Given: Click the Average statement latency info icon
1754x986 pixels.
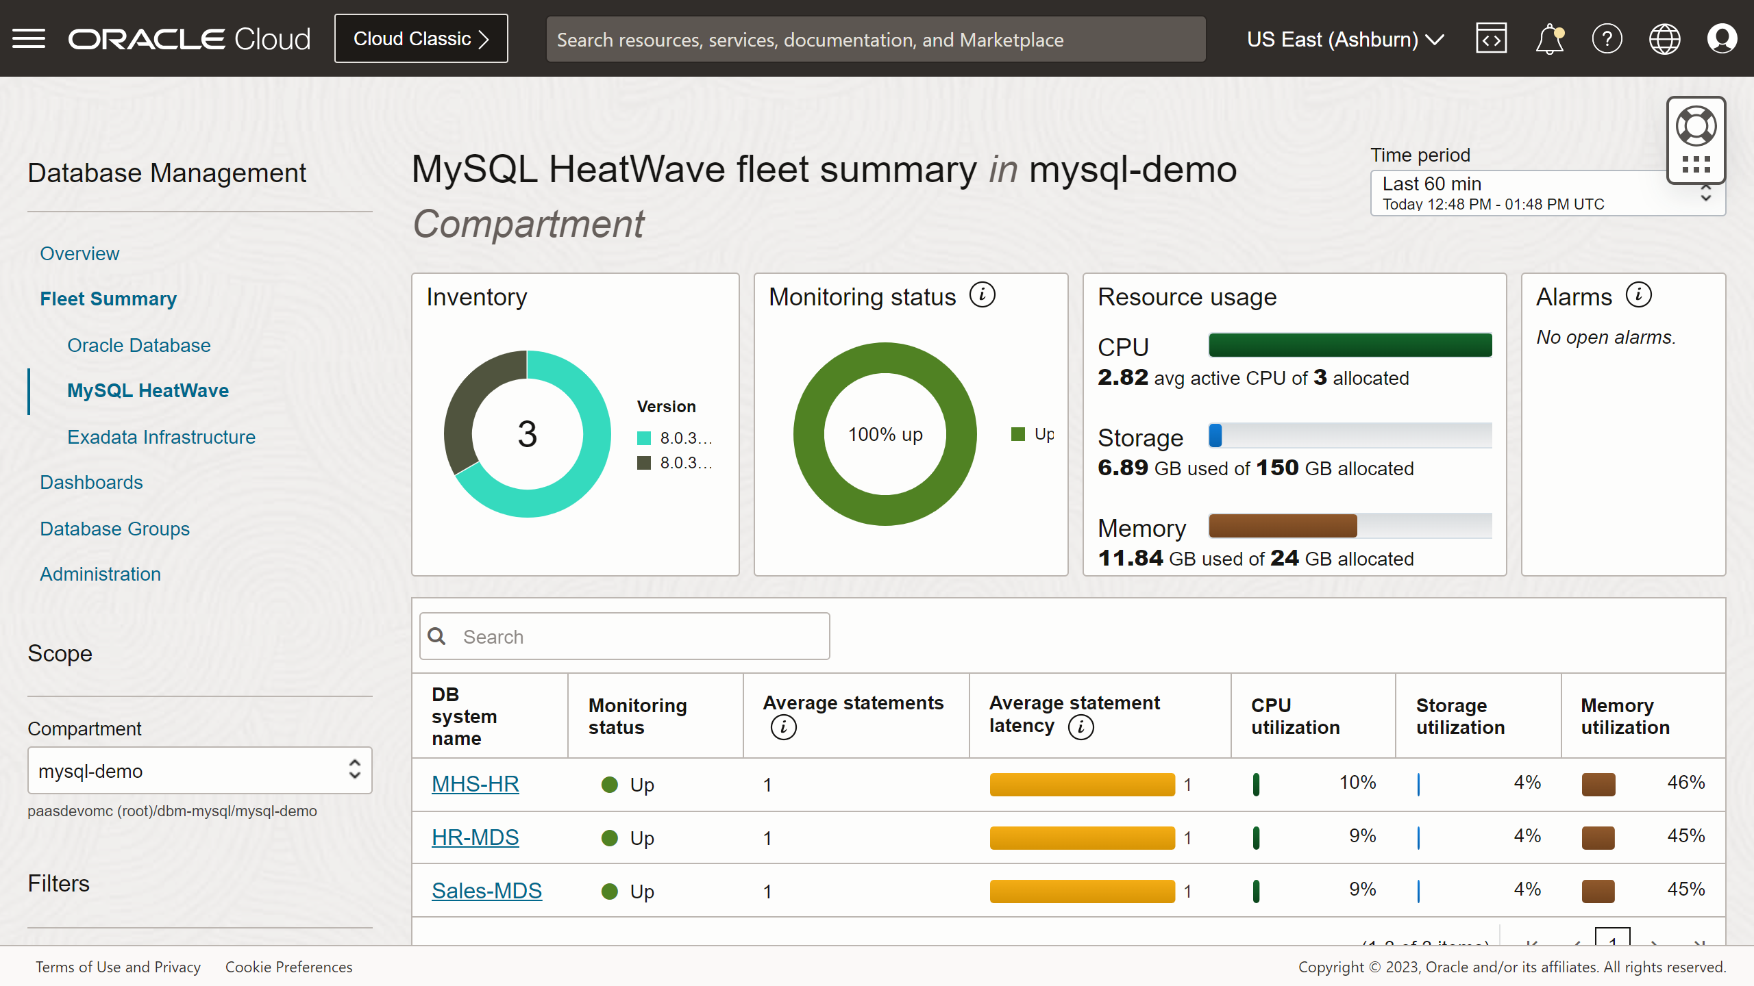Looking at the screenshot, I should pyautogui.click(x=1080, y=727).
